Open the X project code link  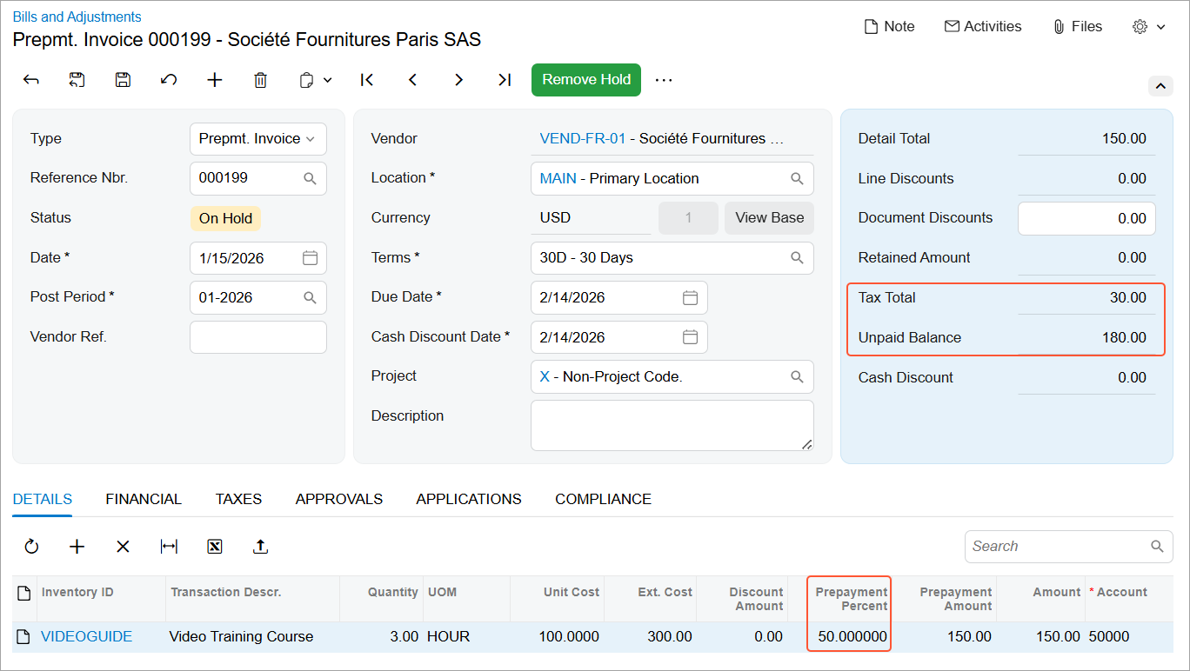tap(545, 376)
